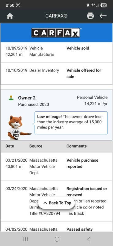Tap the Date column header
The width and height of the screenshot is (113, 246).
point(10,146)
